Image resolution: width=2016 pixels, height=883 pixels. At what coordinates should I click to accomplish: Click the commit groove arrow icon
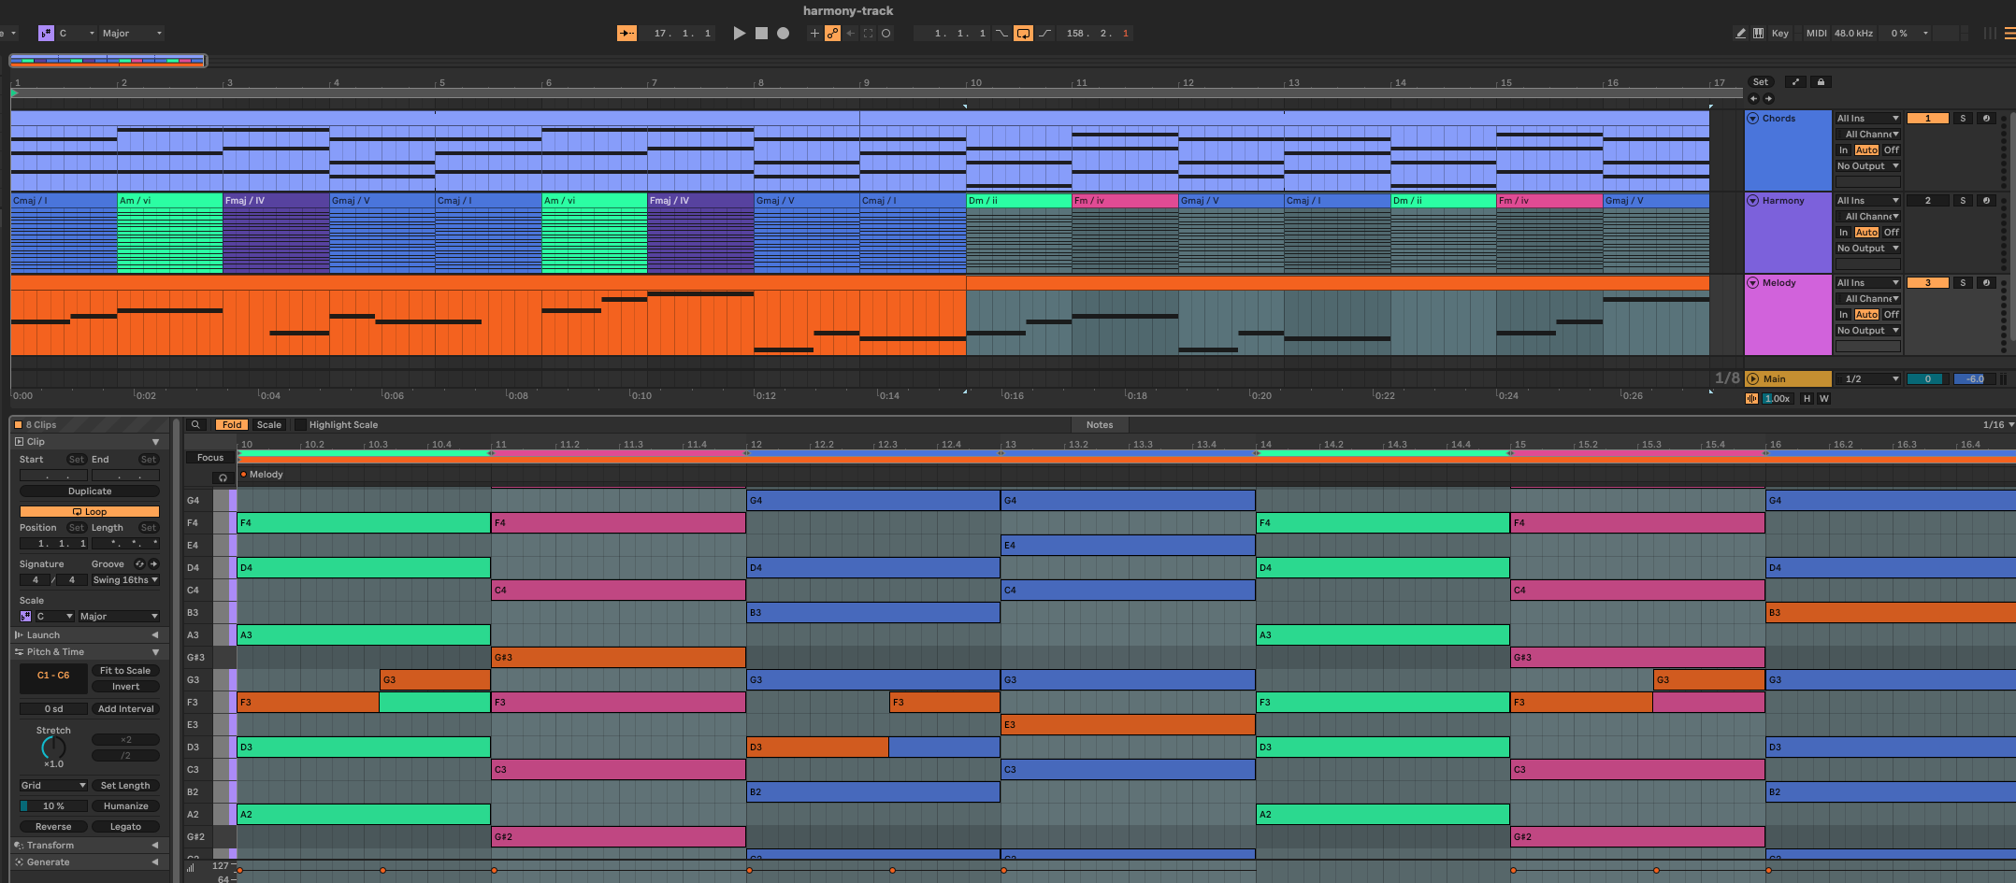click(153, 564)
